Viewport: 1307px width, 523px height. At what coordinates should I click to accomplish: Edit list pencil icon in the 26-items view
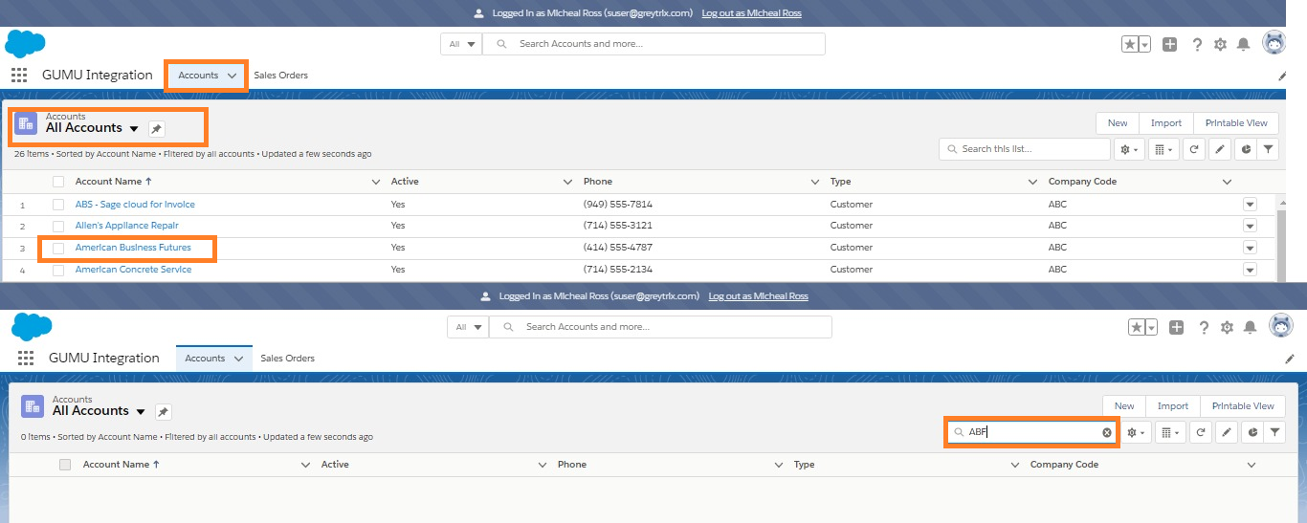[1219, 149]
